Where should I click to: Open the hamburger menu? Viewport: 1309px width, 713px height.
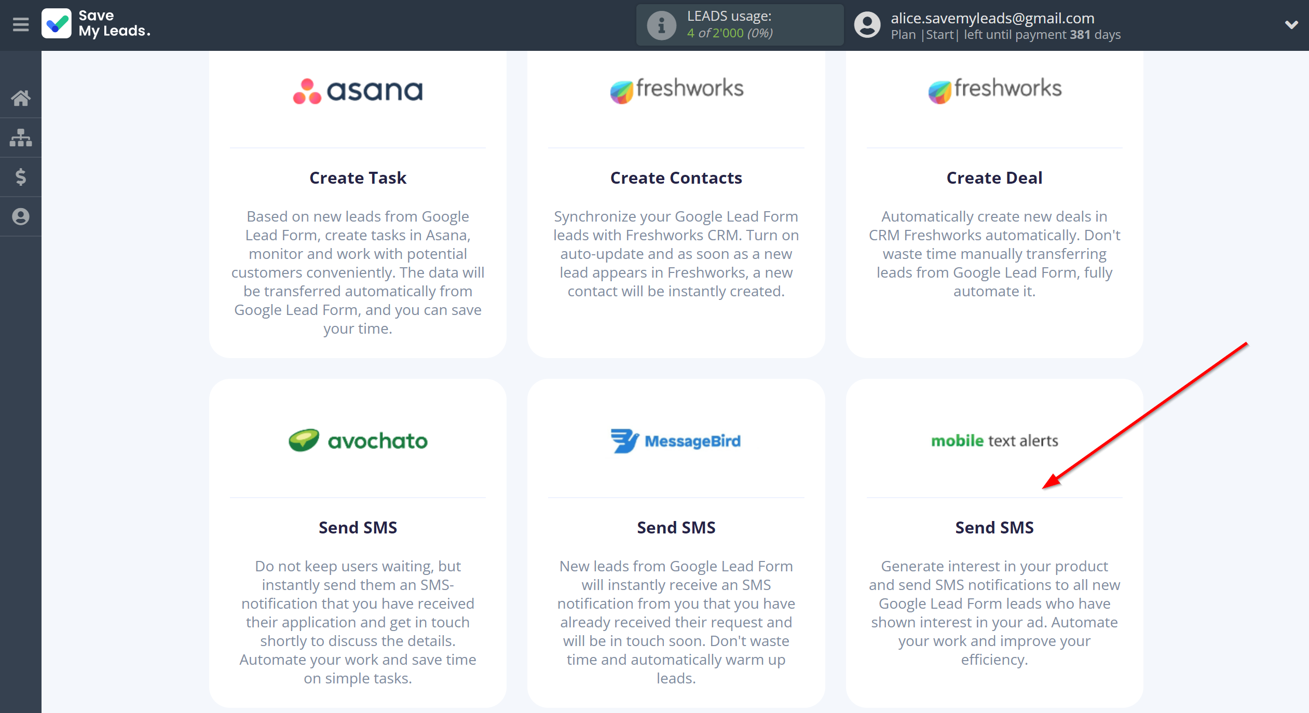click(21, 24)
